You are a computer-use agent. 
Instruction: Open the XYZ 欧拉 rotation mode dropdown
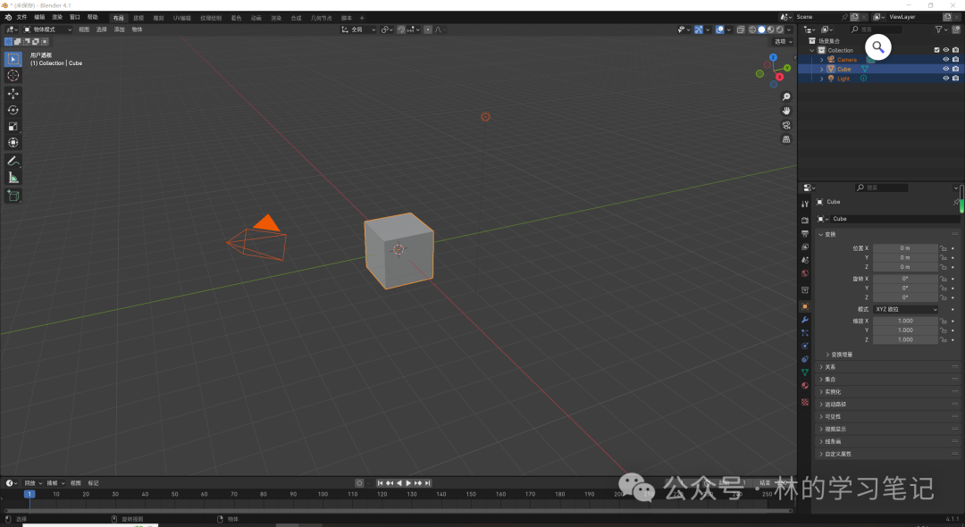tap(906, 309)
